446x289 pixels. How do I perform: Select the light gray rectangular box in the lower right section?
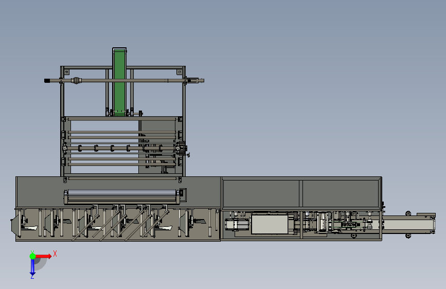(x=270, y=224)
